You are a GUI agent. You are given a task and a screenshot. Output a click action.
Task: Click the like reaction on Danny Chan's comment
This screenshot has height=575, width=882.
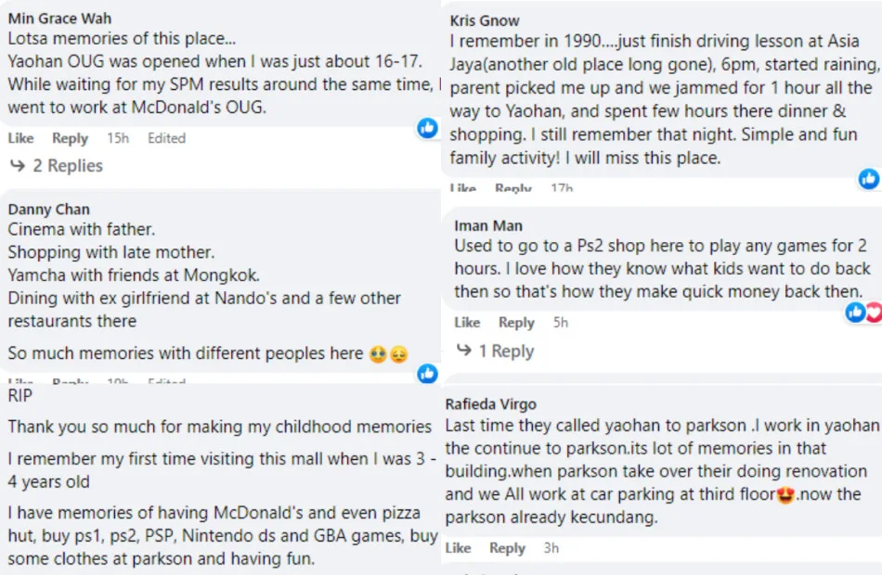point(427,373)
